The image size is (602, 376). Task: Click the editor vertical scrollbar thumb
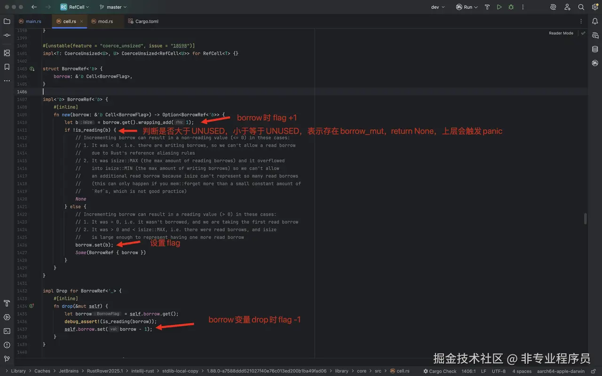tap(586, 219)
